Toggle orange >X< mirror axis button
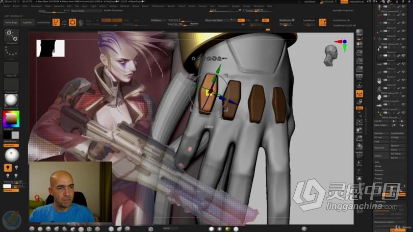Screen dimensions: 413x232 241,20
